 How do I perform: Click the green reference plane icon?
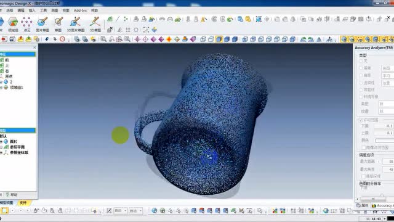pos(110,19)
